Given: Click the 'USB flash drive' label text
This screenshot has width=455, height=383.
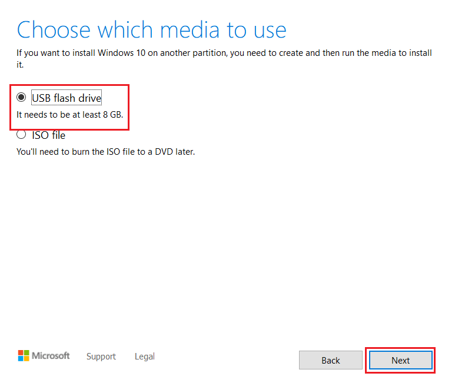Looking at the screenshot, I should pos(67,98).
